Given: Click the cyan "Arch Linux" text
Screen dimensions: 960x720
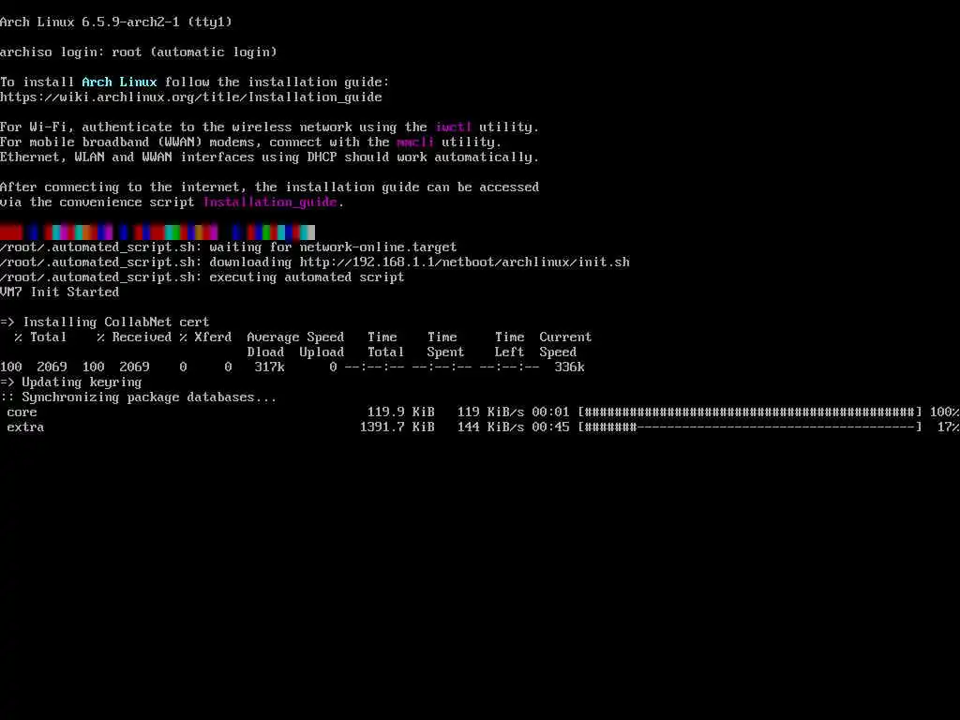Looking at the screenshot, I should (x=119, y=82).
